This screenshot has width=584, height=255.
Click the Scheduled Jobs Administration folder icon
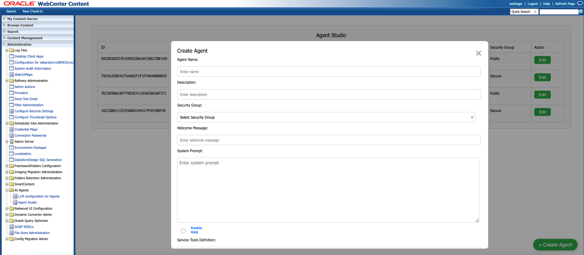[x=12, y=123]
